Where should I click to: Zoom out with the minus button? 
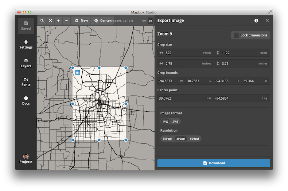66,20
